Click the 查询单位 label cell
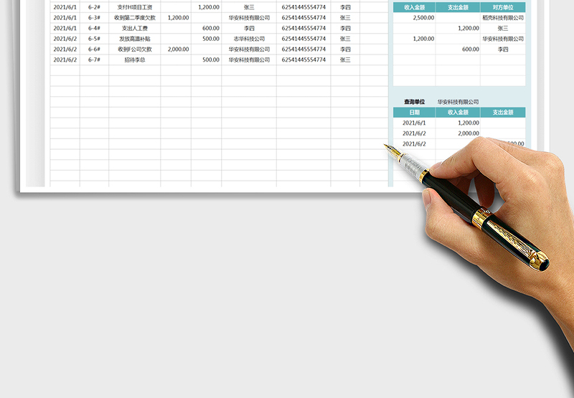Image resolution: width=574 pixels, height=398 pixels. coord(414,102)
